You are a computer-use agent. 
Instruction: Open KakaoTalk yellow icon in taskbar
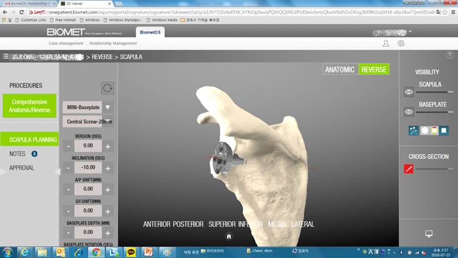131,252
